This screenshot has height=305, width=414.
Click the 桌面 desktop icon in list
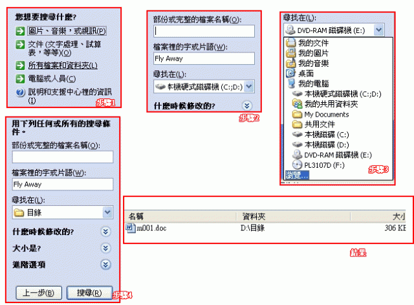click(x=290, y=73)
